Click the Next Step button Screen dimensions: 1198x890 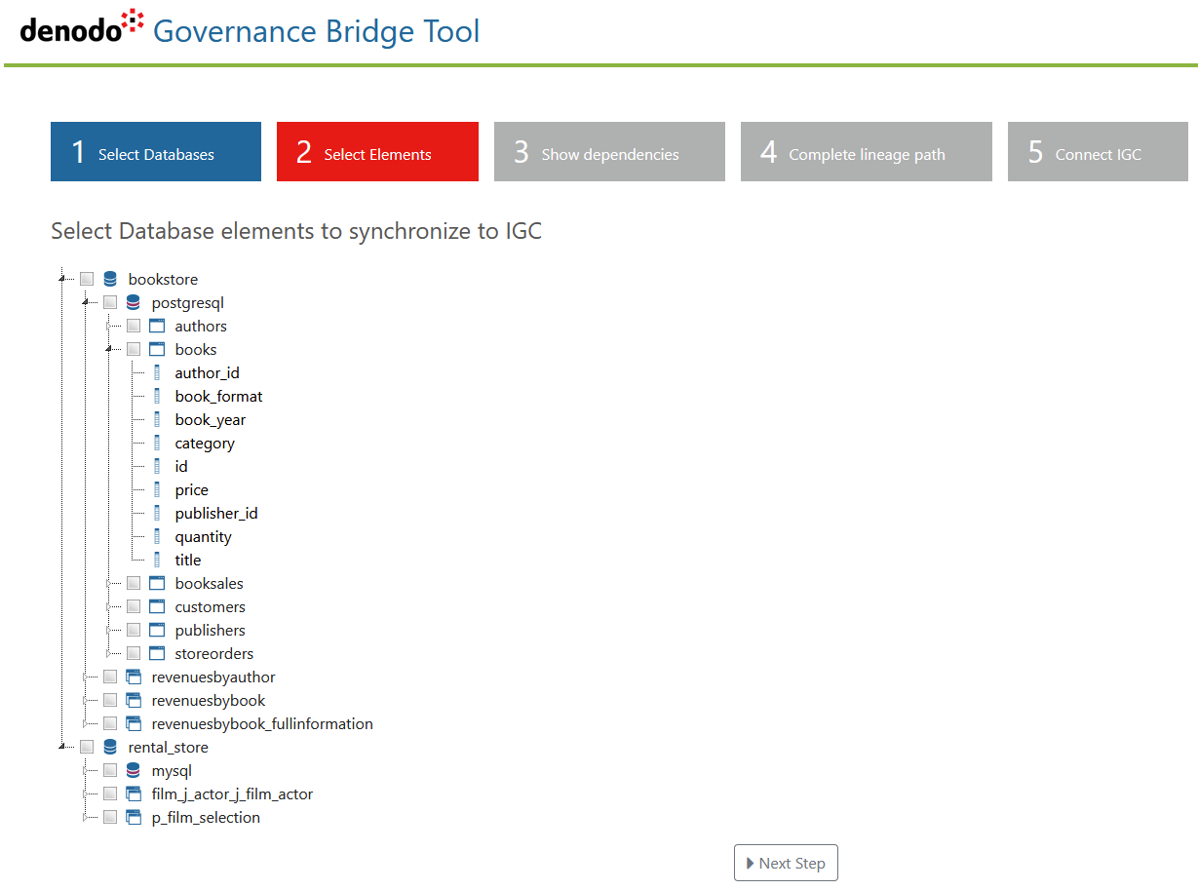pyautogui.click(x=786, y=863)
